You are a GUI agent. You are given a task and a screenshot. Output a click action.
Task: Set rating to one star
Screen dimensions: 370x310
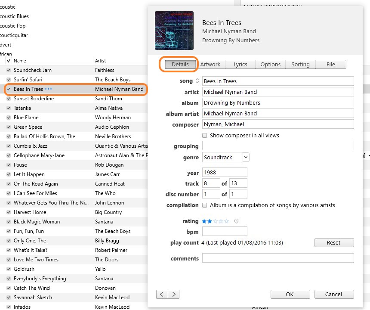click(204, 221)
